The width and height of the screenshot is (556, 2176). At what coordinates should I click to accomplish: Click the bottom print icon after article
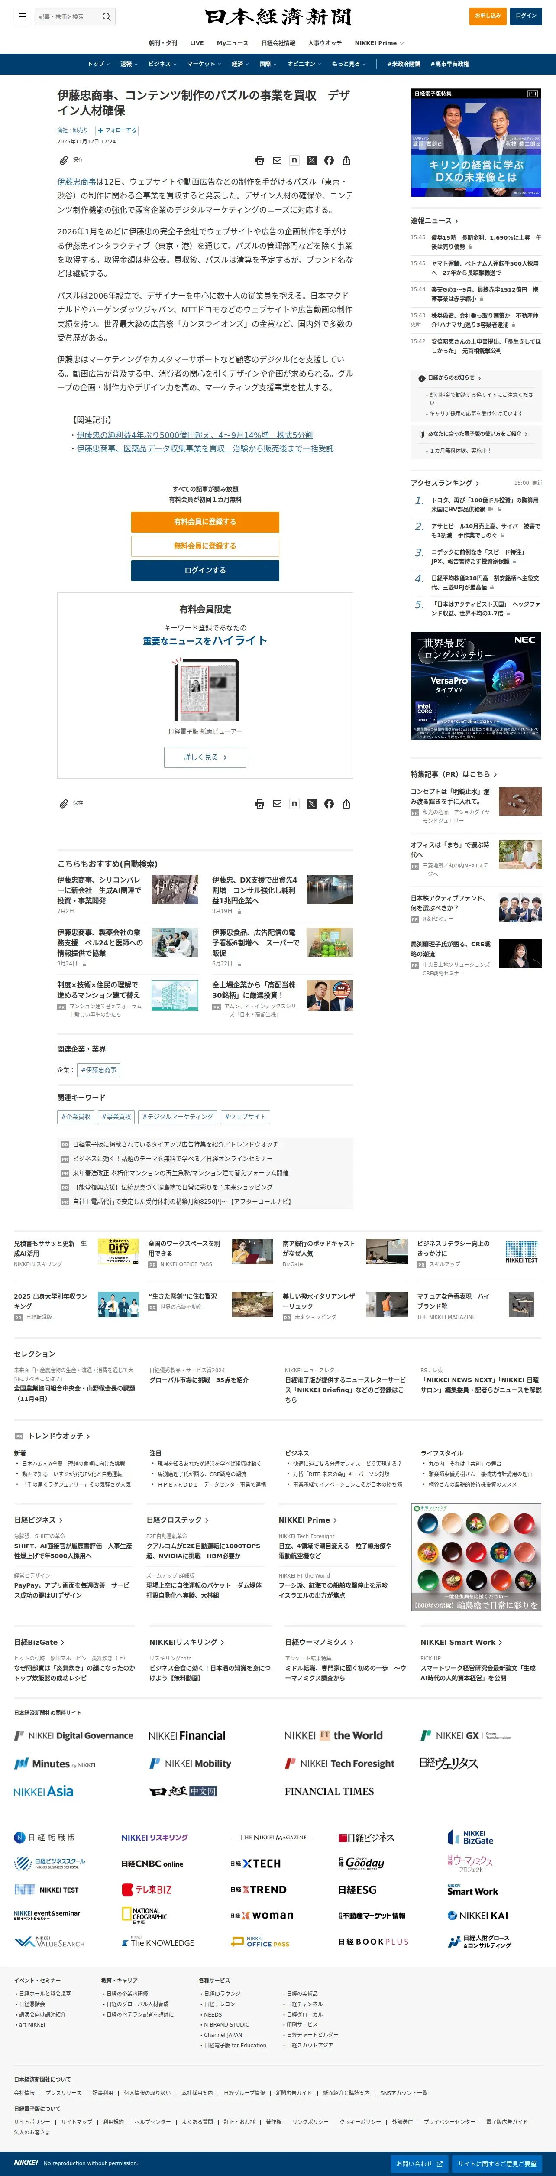pyautogui.click(x=260, y=804)
